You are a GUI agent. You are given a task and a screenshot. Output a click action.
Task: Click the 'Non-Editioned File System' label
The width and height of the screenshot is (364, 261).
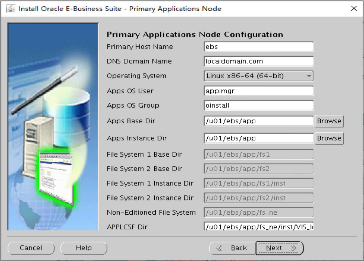pyautogui.click(x=151, y=213)
